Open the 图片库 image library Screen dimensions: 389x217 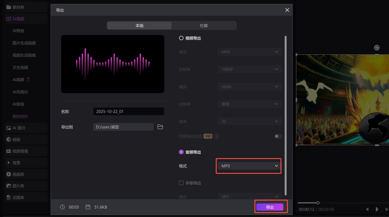pos(18,186)
